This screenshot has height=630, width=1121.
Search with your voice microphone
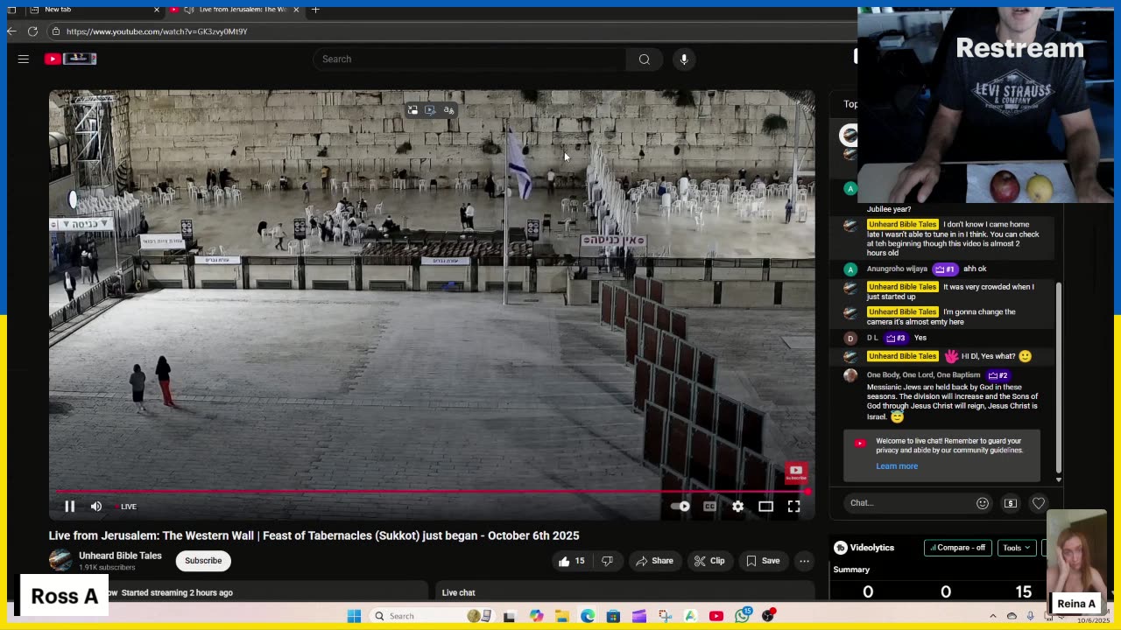click(x=684, y=59)
